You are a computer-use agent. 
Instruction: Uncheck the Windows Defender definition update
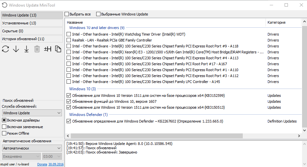pyautogui.click(x=69, y=121)
